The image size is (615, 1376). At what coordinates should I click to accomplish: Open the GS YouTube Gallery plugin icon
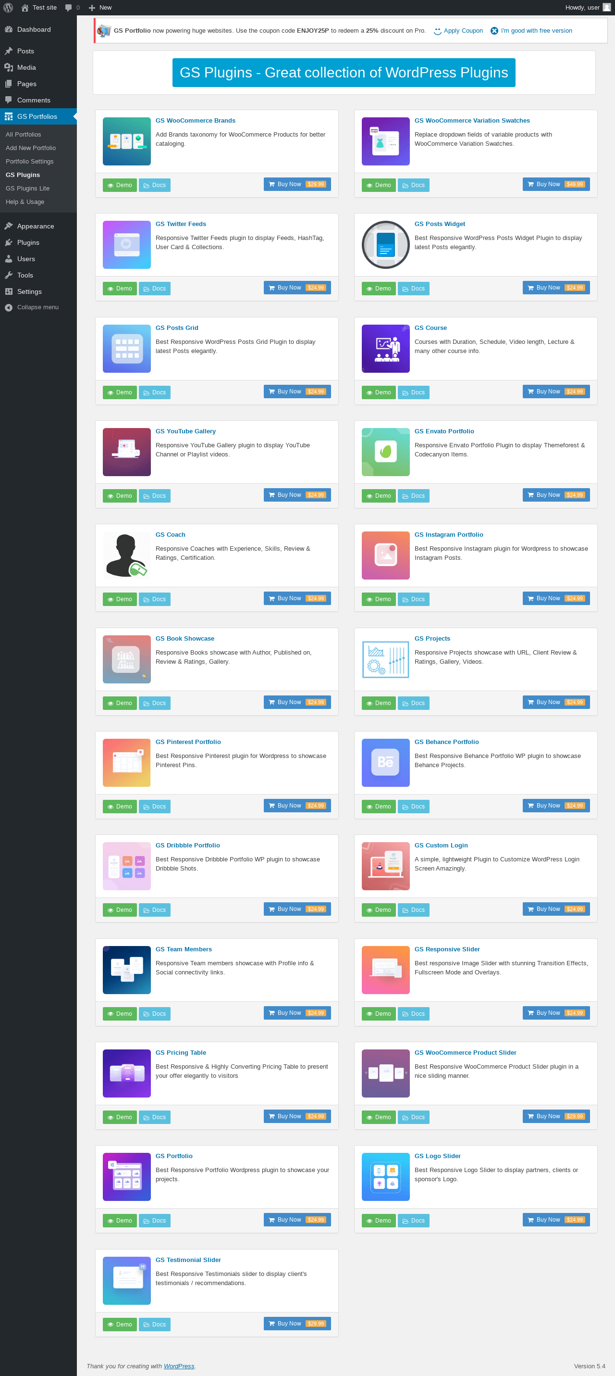(x=126, y=452)
